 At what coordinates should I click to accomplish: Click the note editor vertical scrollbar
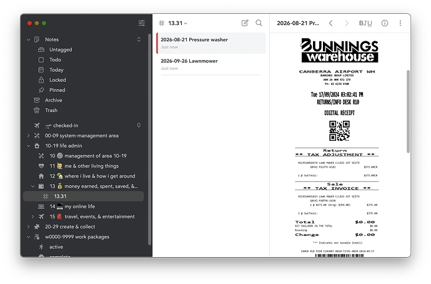pos(408,111)
